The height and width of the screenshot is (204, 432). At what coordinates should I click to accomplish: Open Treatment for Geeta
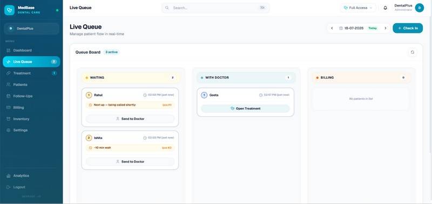point(245,109)
